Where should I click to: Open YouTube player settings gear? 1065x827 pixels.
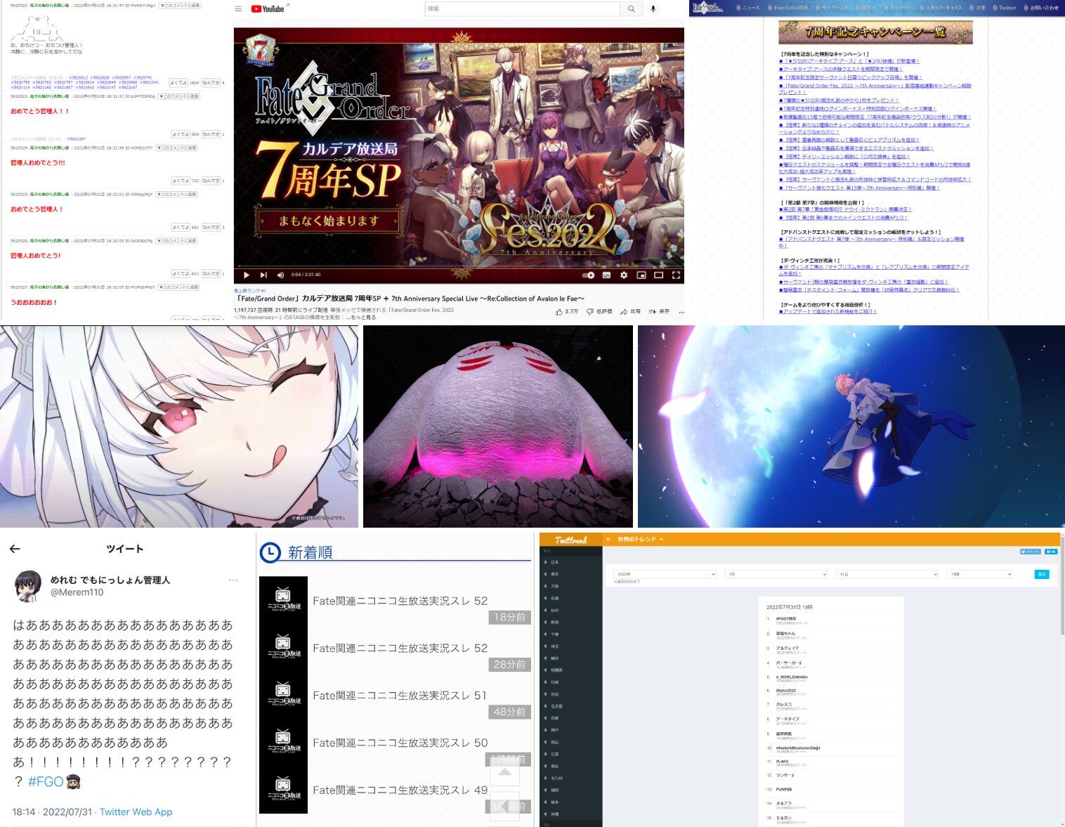pyautogui.click(x=623, y=275)
